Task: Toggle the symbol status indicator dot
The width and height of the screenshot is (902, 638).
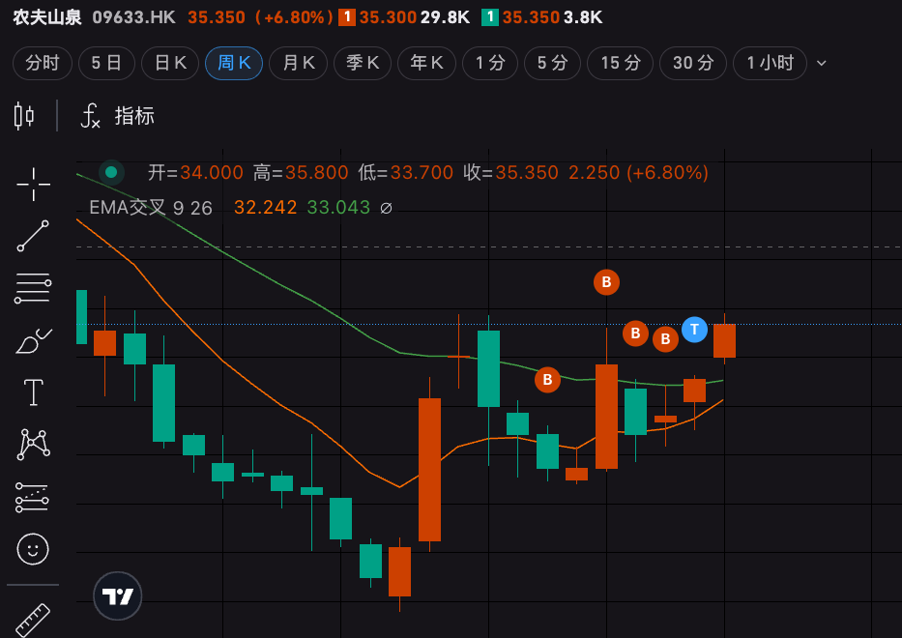Action: [x=111, y=173]
